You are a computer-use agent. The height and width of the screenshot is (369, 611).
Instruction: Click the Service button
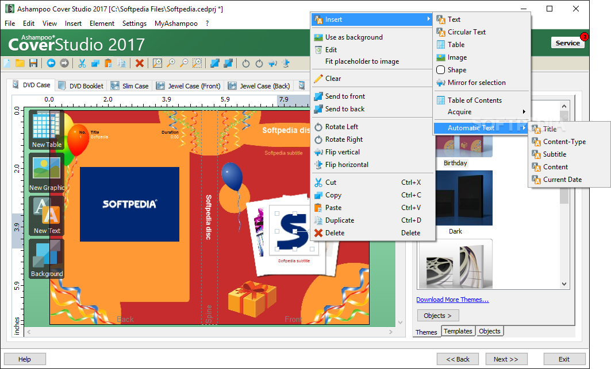pos(567,43)
